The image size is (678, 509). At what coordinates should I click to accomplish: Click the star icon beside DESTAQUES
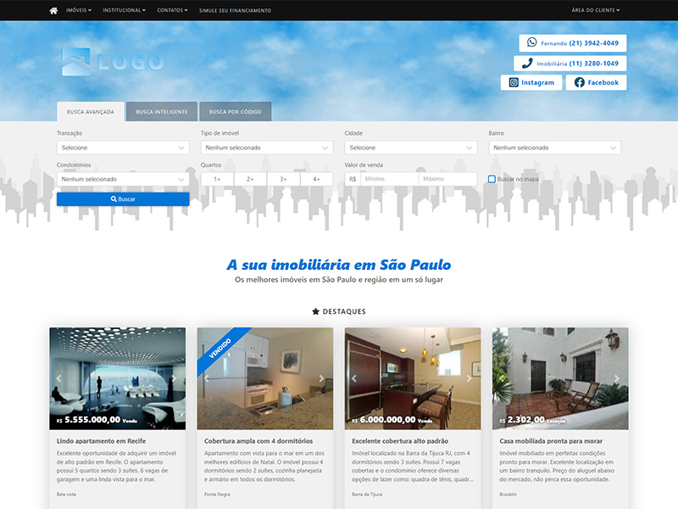(315, 311)
